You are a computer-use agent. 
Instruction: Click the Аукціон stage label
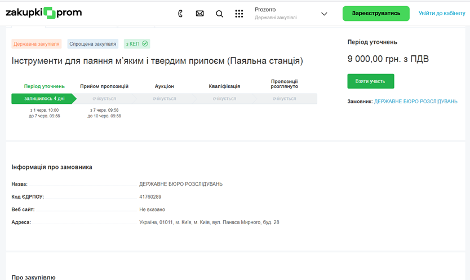point(164,86)
